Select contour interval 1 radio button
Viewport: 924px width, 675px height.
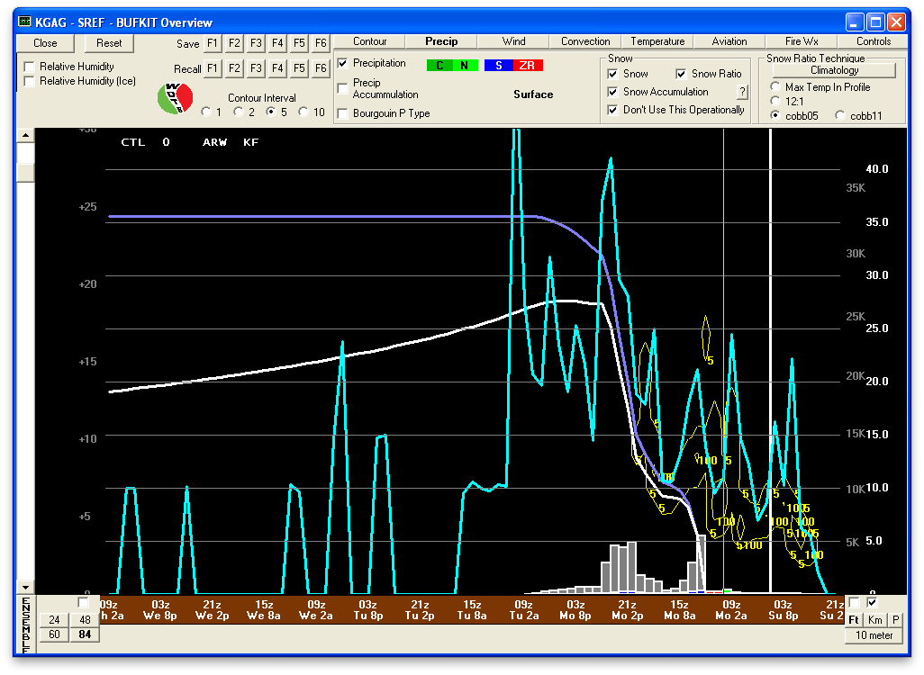206,112
